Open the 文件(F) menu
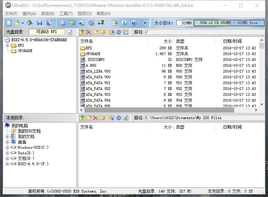The width and height of the screenshot is (268, 197). tap(11, 14)
